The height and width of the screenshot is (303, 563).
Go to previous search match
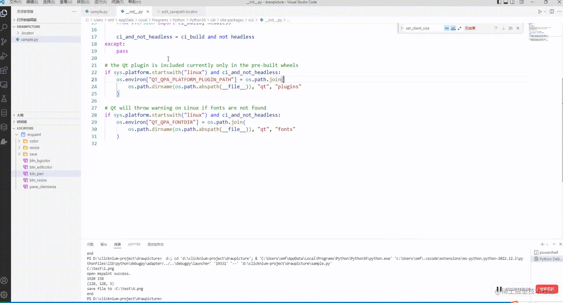coord(496,28)
